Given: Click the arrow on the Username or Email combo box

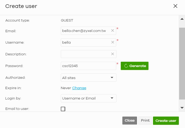Looking at the screenshot, I should coord(112,98).
